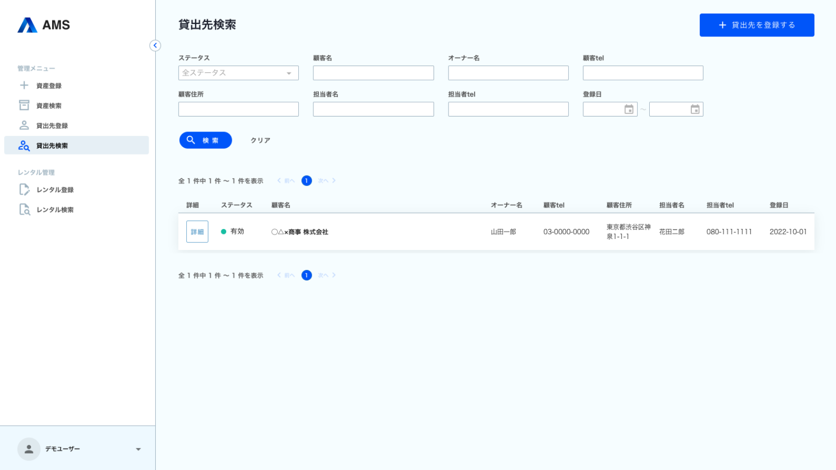Click phone number 03-0000-0000
The image size is (836, 470).
pyautogui.click(x=566, y=232)
